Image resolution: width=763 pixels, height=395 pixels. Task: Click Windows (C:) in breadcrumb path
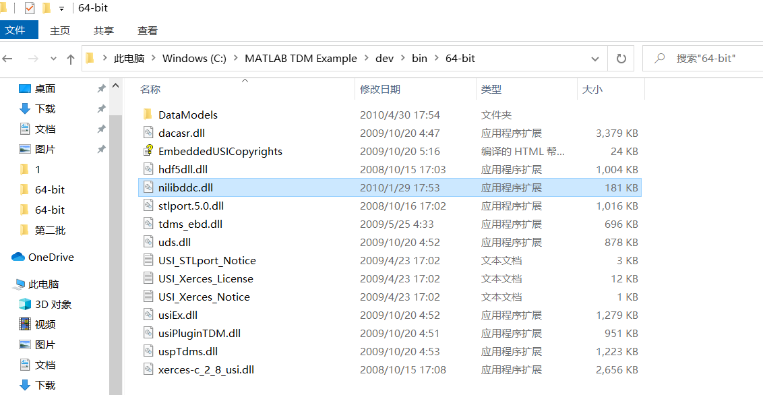[x=194, y=59]
